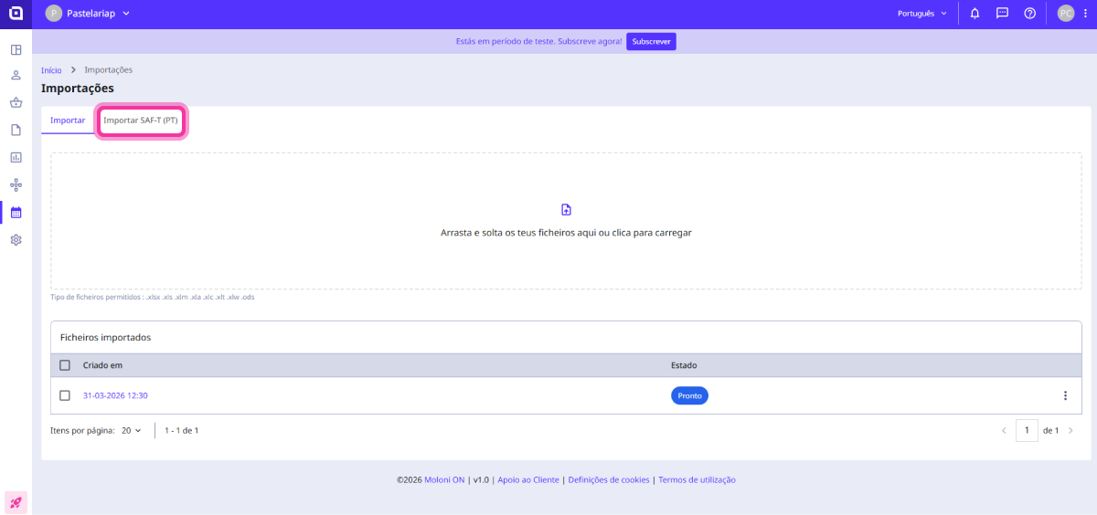Open the dashboard icon in sidebar

pos(16,49)
